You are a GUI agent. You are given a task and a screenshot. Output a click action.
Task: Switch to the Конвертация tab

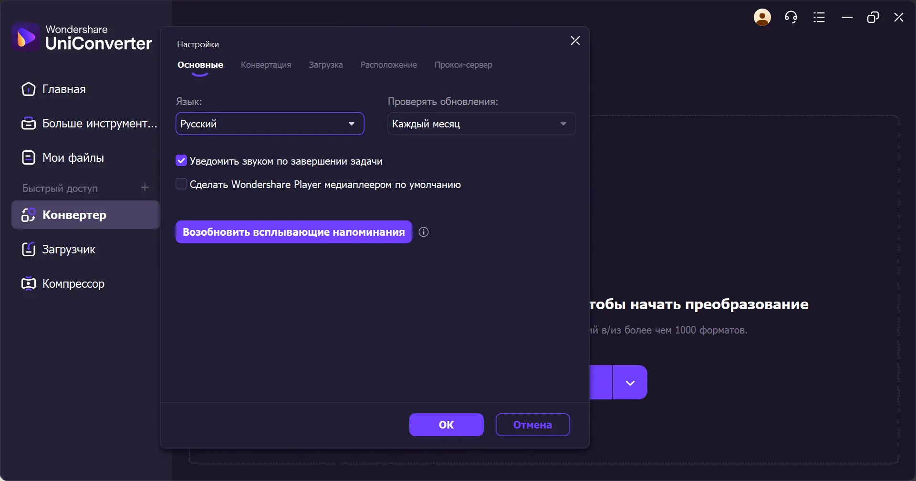click(266, 65)
